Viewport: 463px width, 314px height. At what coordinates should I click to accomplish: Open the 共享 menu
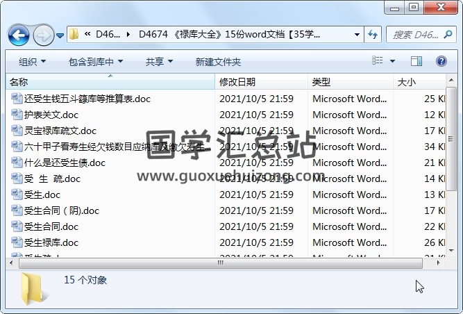[x=159, y=62]
